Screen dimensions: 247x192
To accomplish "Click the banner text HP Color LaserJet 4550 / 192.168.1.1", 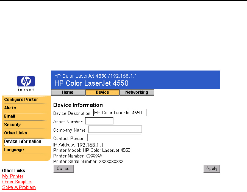I will pyautogui.click(x=95, y=76).
